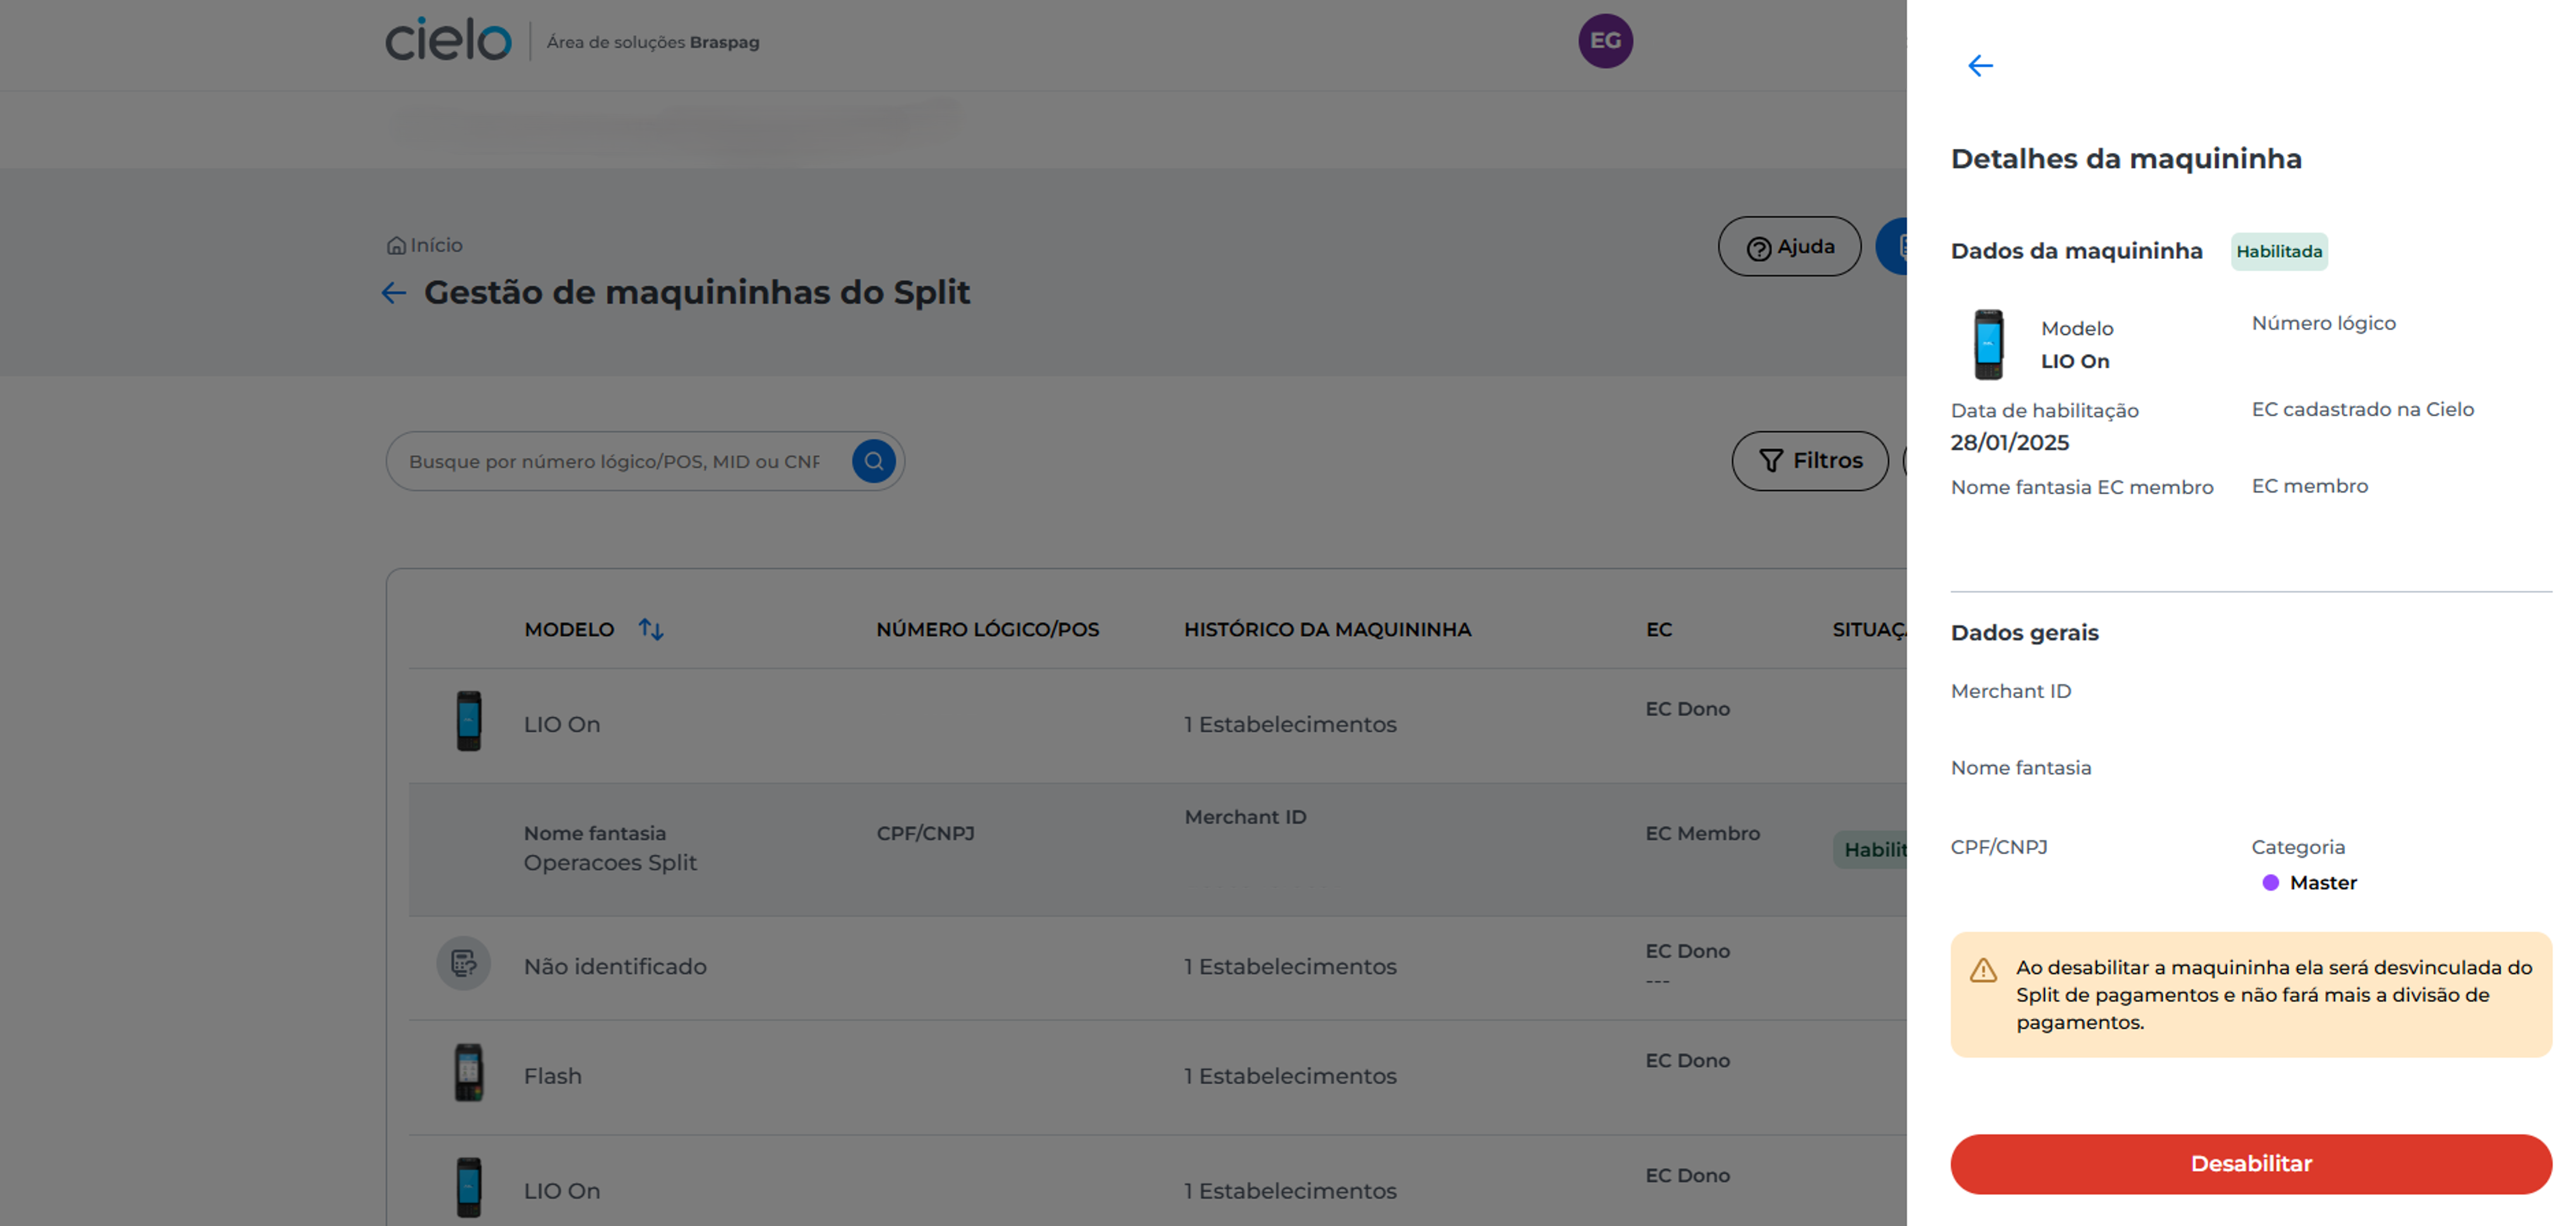The width and height of the screenshot is (2576, 1226).
Task: Click 1 Estabelecimentos in Não identificado row
Action: pos(1290,967)
